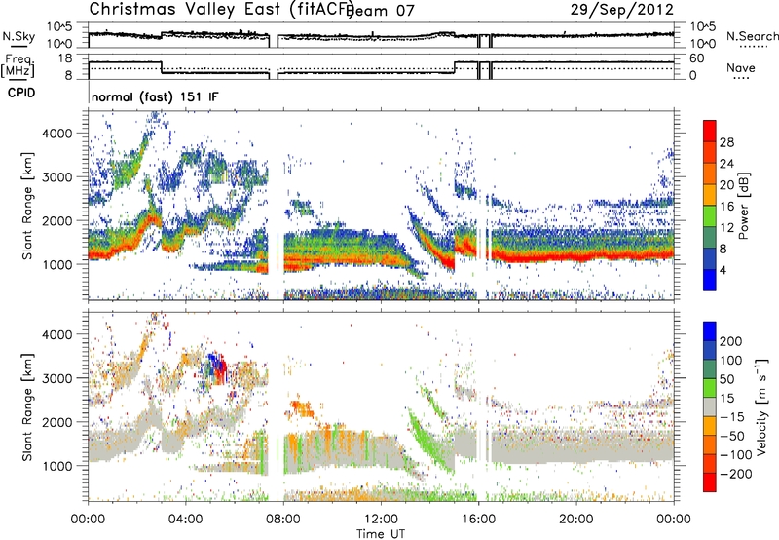Click the 'Time UT' axis label

[x=381, y=534]
